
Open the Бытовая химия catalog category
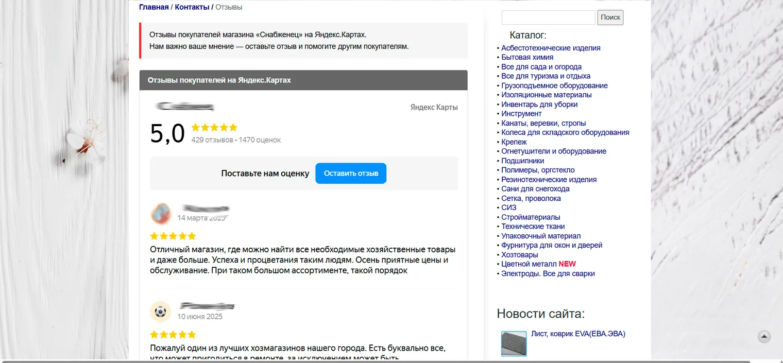527,57
